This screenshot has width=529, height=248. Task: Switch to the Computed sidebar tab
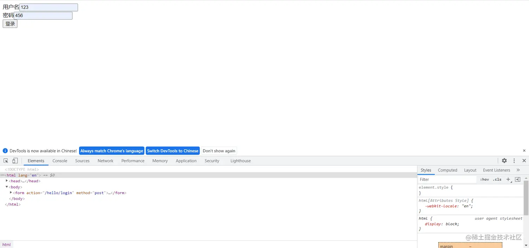[x=447, y=170]
